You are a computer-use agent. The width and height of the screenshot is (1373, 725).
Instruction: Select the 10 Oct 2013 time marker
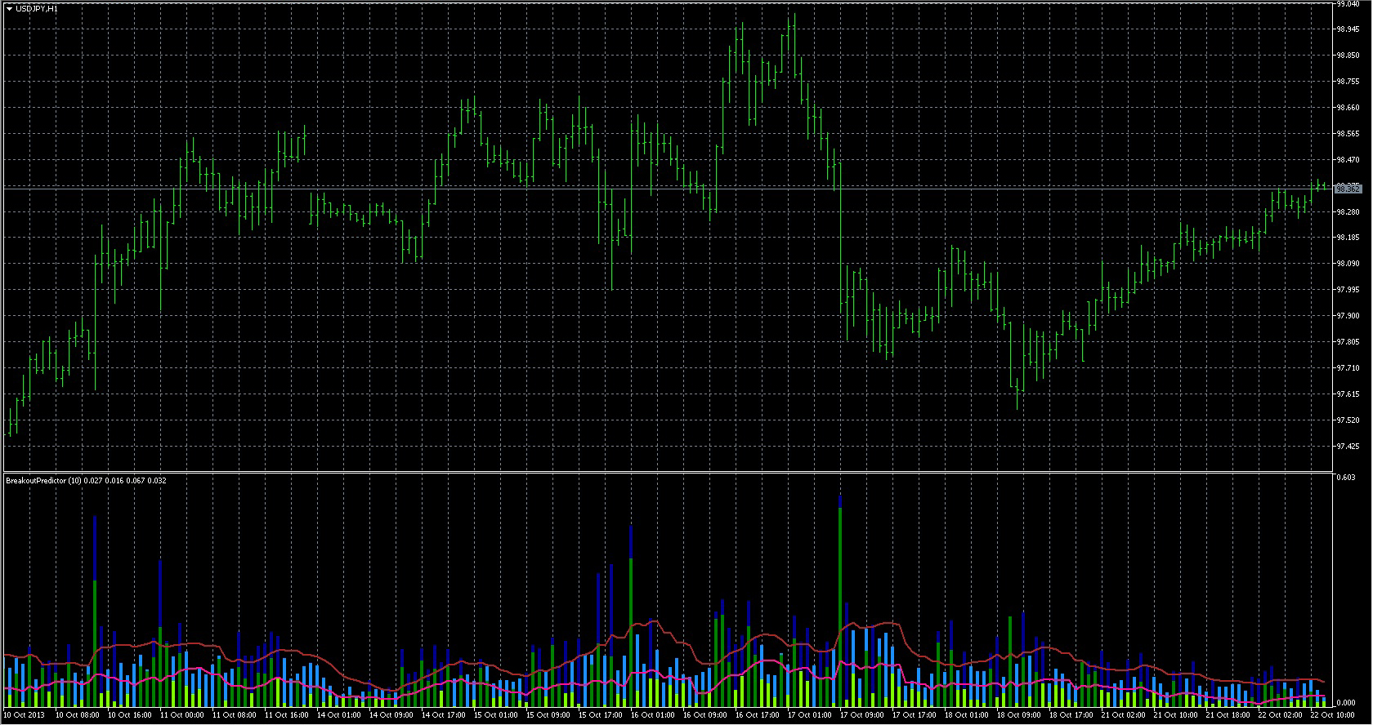pos(25,715)
